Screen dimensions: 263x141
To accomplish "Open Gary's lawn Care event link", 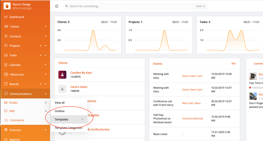I will pyautogui.click(x=192, y=76).
